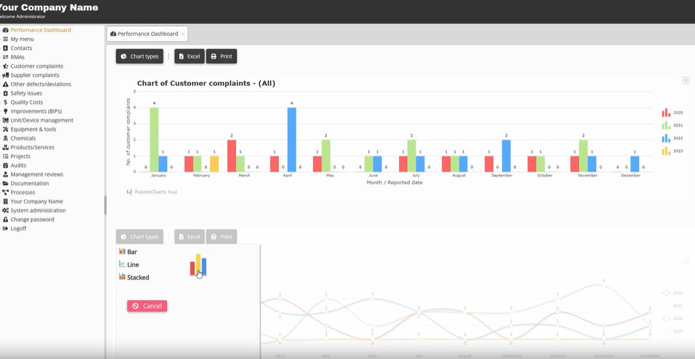Viewport: 695px width, 359px height.
Task: Click the 'Month / Reported date' axis title
Action: pyautogui.click(x=394, y=183)
